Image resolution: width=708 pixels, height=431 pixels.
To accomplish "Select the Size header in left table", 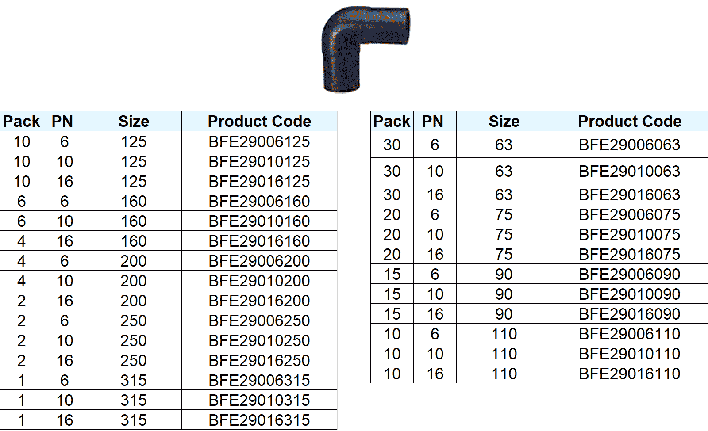I will (x=134, y=122).
